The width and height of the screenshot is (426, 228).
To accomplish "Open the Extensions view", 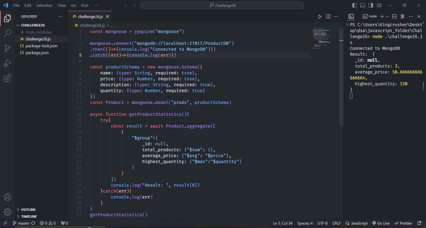I will pyautogui.click(x=7, y=78).
